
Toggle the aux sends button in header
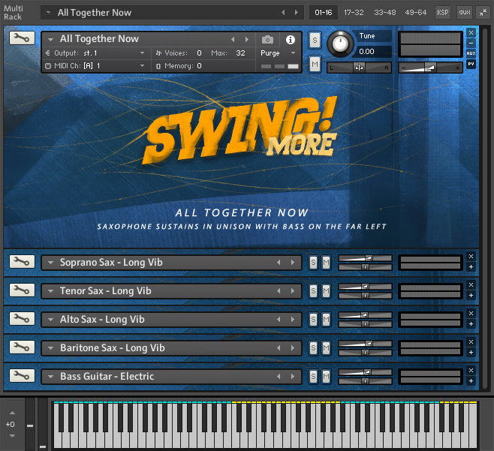[x=464, y=12]
